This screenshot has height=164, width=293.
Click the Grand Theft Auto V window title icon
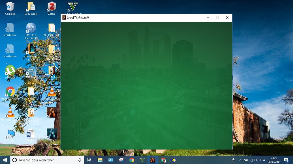(x=64, y=18)
